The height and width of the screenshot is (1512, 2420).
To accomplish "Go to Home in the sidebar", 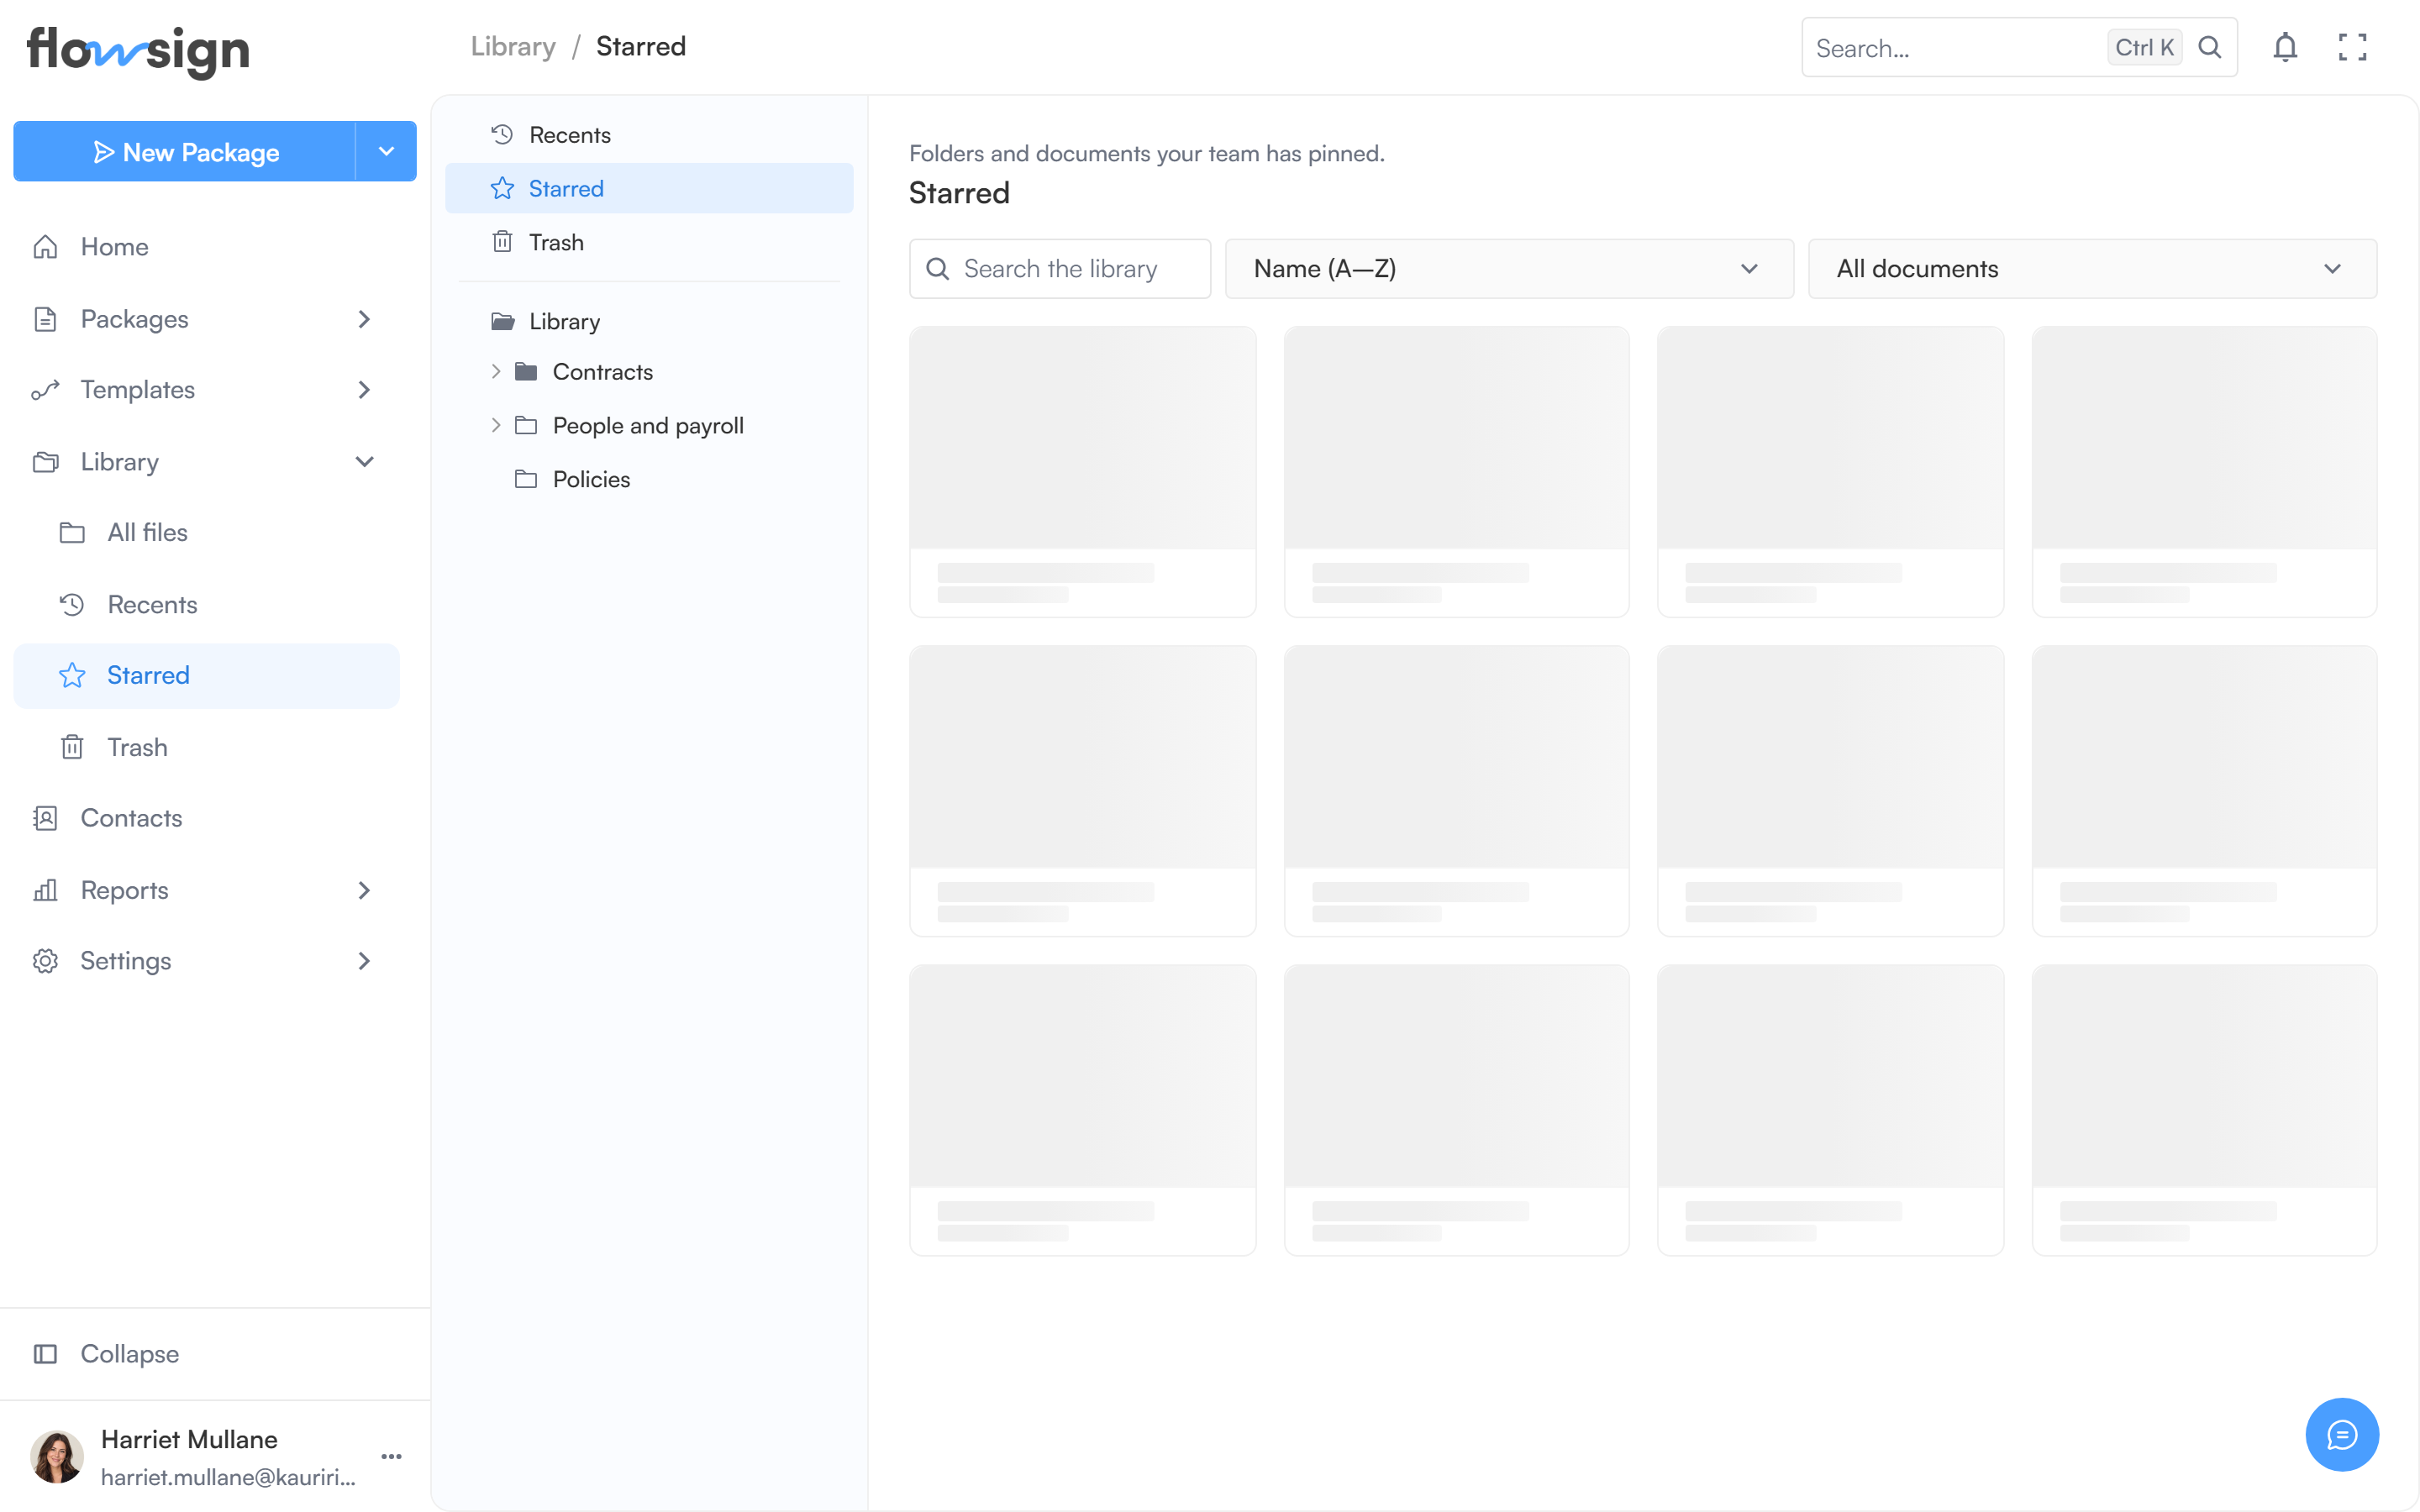I will [206, 247].
